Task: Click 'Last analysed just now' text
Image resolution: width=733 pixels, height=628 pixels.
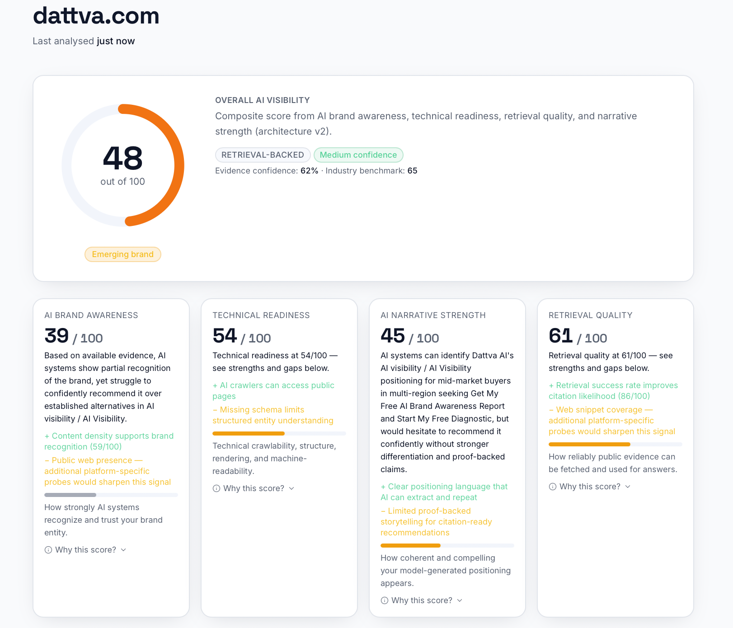Action: click(x=84, y=41)
